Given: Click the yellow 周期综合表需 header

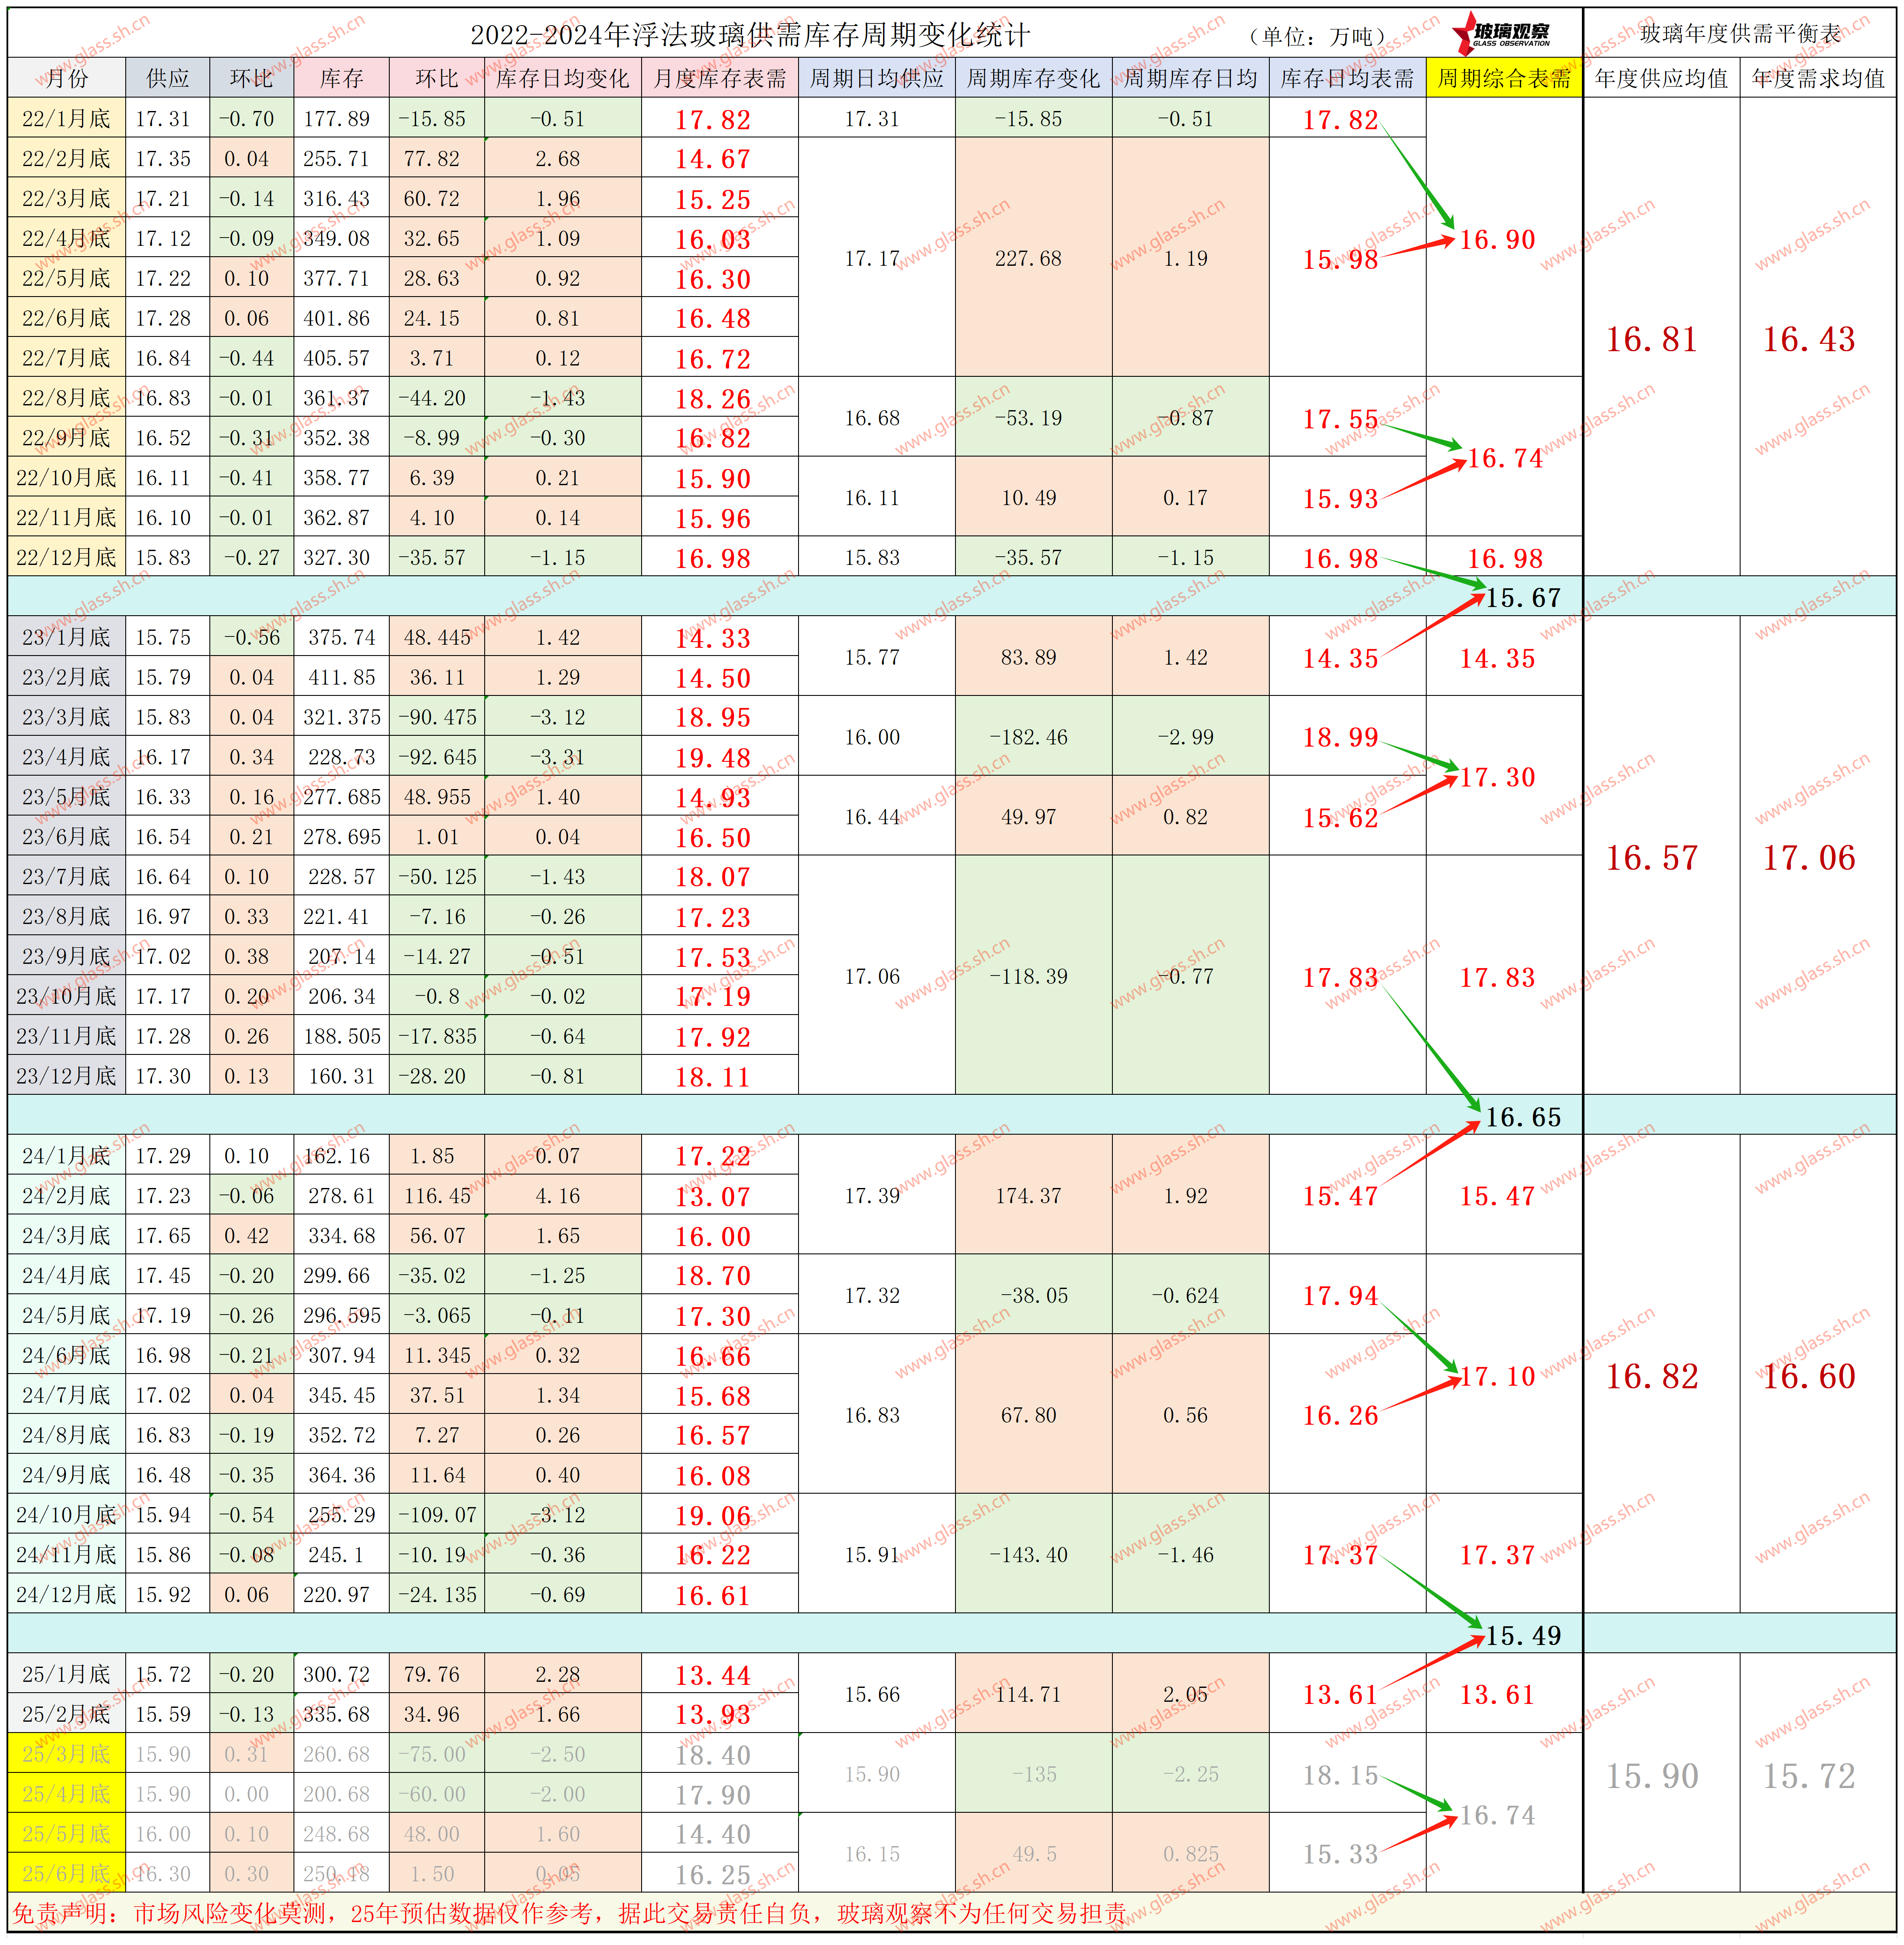Looking at the screenshot, I should 1504,78.
